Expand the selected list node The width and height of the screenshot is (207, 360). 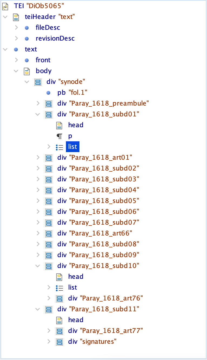49,147
